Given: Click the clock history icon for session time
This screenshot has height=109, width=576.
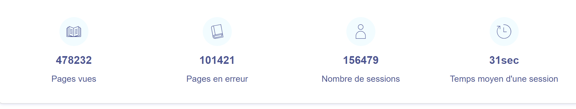Looking at the screenshot, I should coord(504,32).
